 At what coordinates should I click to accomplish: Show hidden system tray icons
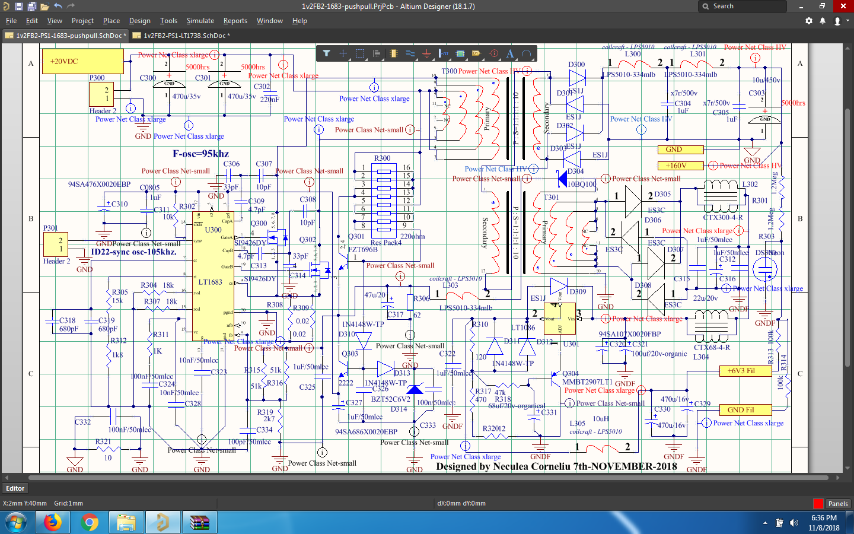765,523
